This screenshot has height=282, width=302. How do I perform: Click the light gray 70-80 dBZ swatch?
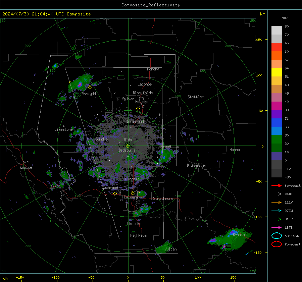click(x=276, y=31)
